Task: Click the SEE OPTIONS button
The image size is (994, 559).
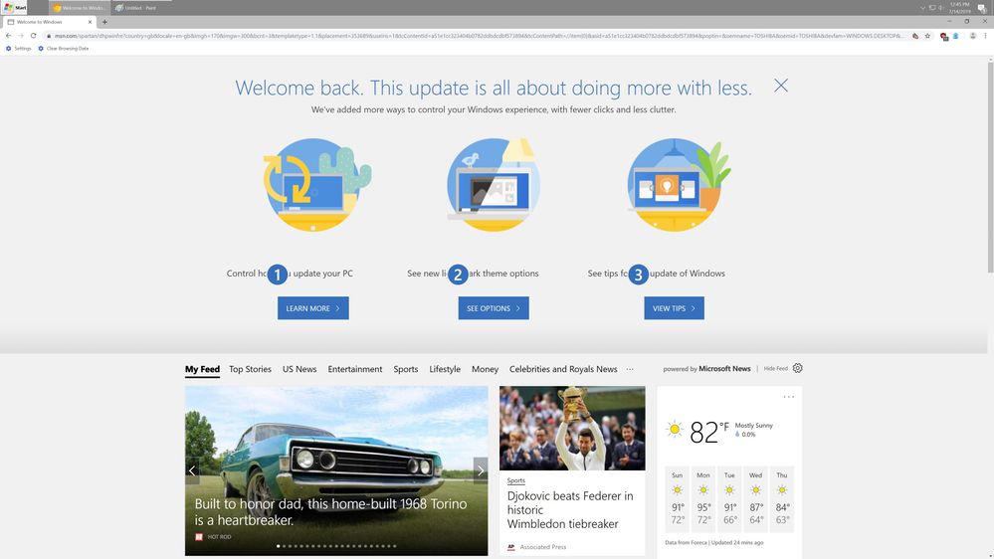Action: click(x=494, y=308)
